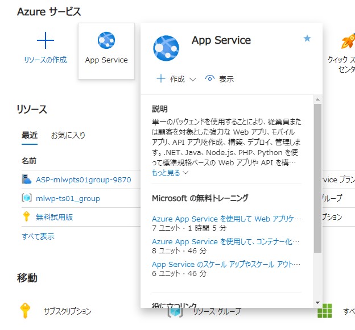Viewport: 355px width, 330px height.
Task: Open the 'App Service のスケール アップ' training link
Action: click(226, 264)
